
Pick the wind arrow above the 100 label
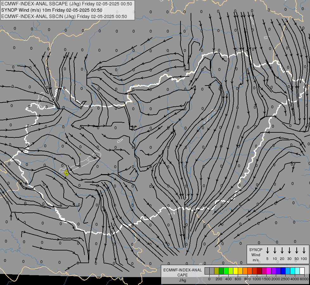point(304,250)
